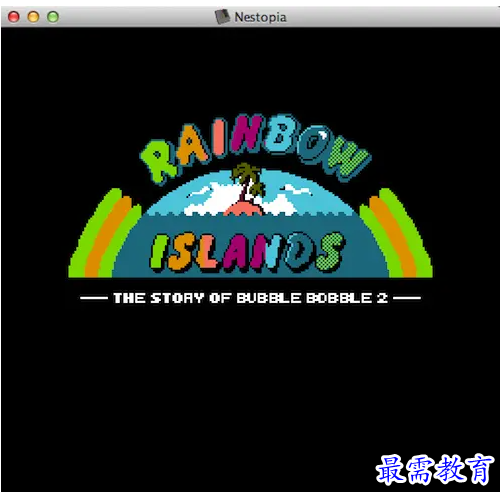This screenshot has width=500, height=501.
Task: Close the Nestopia window with red button
Action: pos(14,17)
